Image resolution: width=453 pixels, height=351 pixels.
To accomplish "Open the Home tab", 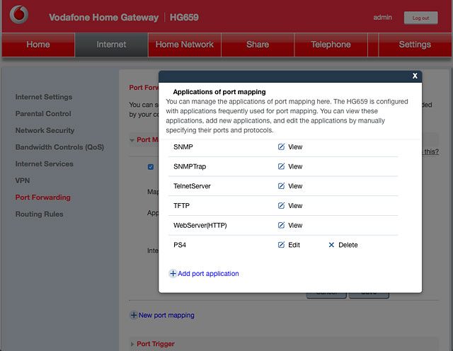I will [x=38, y=45].
